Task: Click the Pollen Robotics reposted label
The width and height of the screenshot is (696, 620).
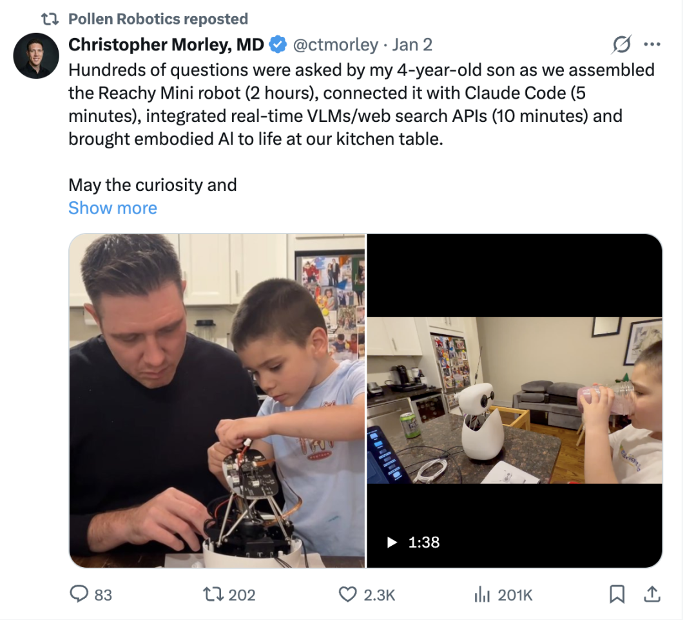Action: pyautogui.click(x=158, y=19)
